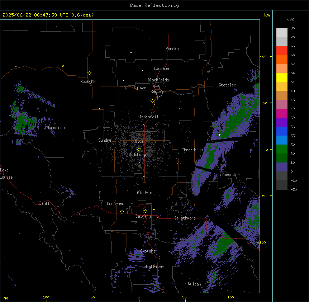
Task: Pick the light gray 70-80 dBZ swatch
Action: click(282, 33)
